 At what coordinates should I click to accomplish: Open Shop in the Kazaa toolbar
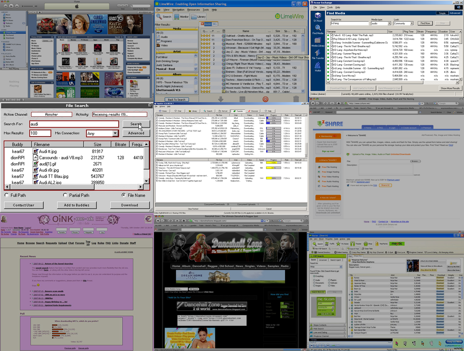point(368,244)
